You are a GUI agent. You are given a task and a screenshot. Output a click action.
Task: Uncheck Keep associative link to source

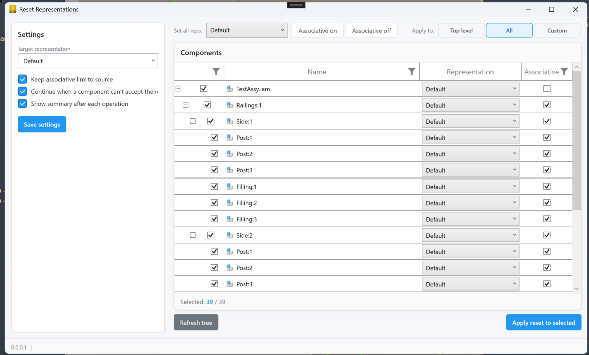[22, 79]
